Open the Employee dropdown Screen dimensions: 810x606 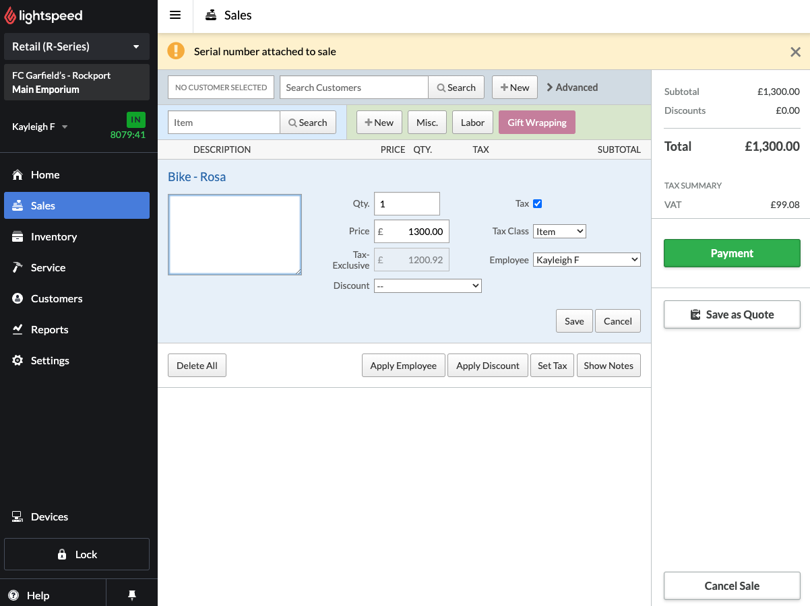[x=587, y=259]
